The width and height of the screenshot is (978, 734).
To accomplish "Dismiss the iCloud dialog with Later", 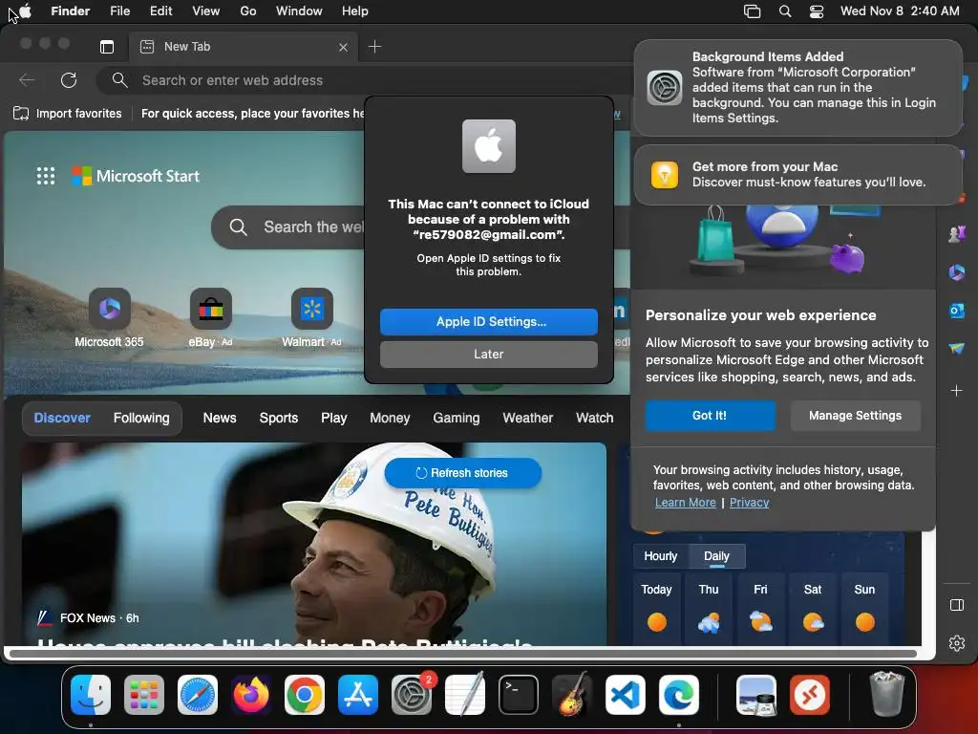I will (x=489, y=354).
